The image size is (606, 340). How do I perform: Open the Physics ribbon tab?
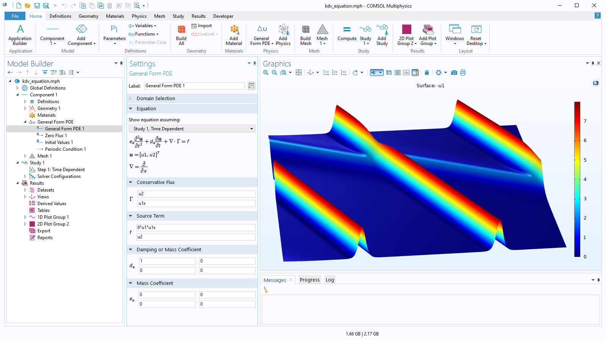(x=139, y=16)
